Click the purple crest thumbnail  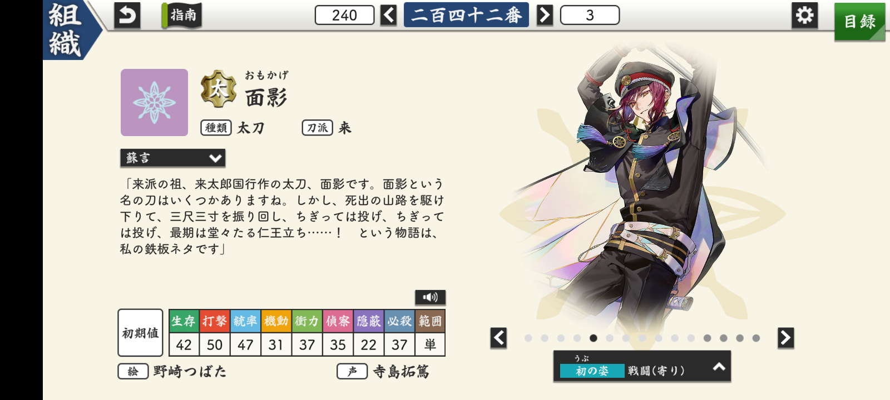(154, 102)
